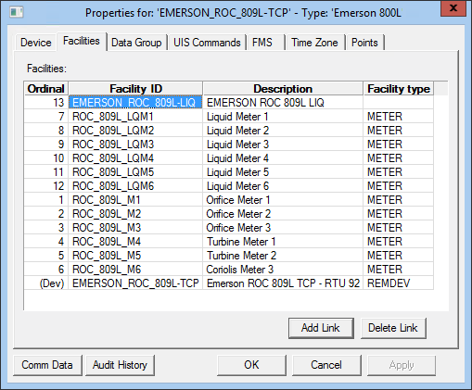The image size is (472, 390).
Task: Switch to the Device tab
Action: pos(36,43)
